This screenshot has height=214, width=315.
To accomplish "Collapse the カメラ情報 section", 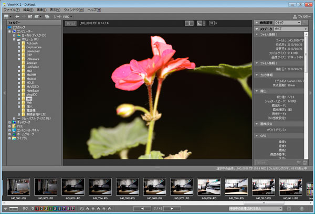I will (257, 75).
